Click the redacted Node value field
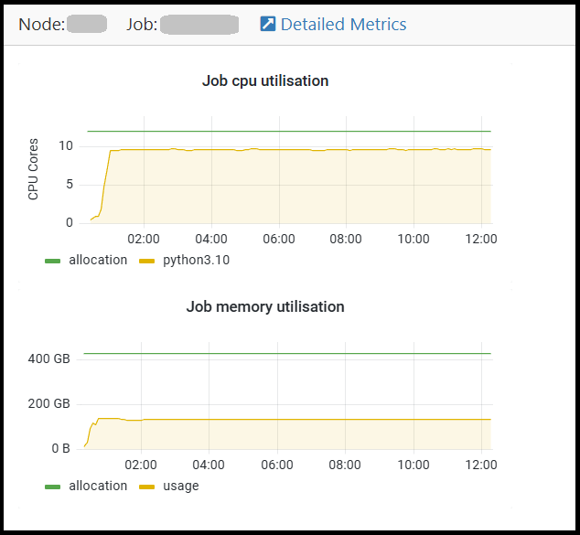The image size is (580, 535). point(87,25)
